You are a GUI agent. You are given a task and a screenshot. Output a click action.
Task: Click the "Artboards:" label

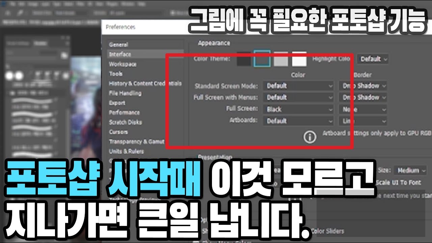[244, 120]
